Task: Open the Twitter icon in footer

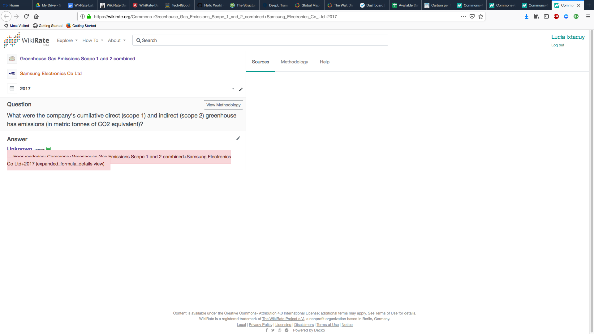Action: 273,330
